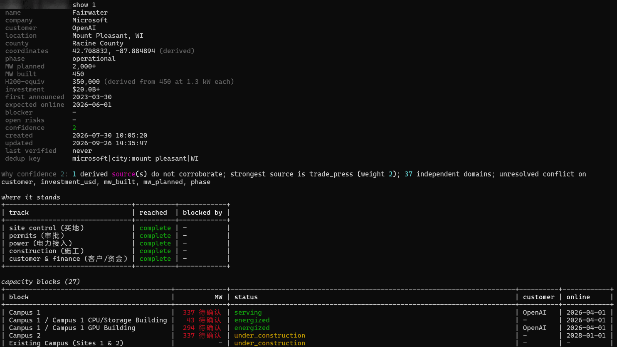Image resolution: width=617 pixels, height=347 pixels.
Task: Click 'power (电力接入)' track row
Action: pyautogui.click(x=41, y=243)
